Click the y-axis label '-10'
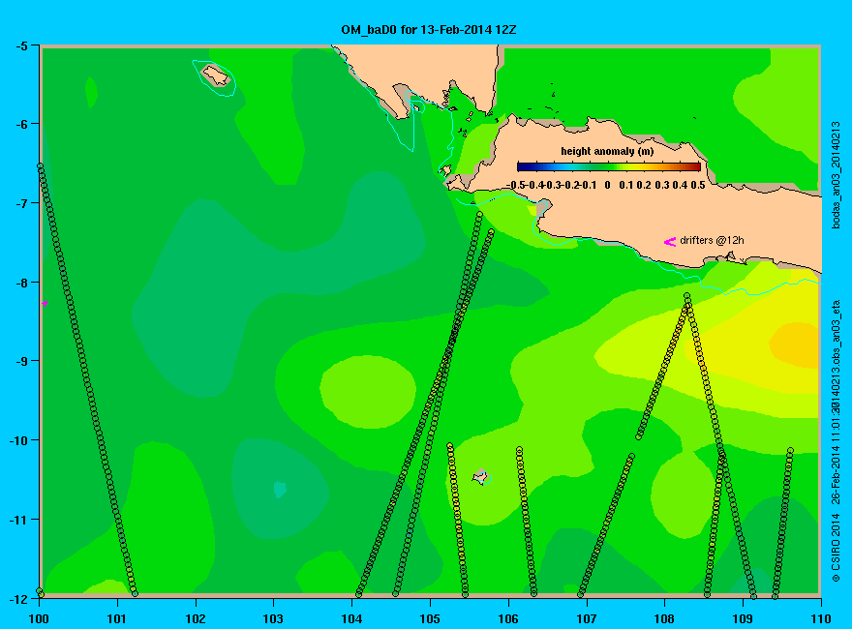Screen dimensions: 852x629 coord(18,440)
